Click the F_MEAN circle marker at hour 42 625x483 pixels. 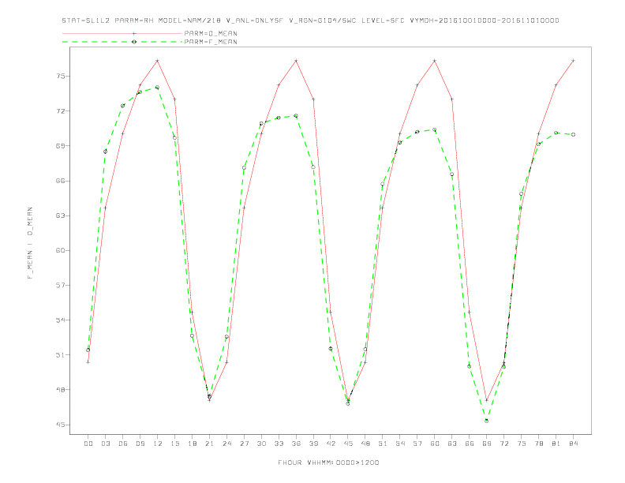click(x=331, y=349)
